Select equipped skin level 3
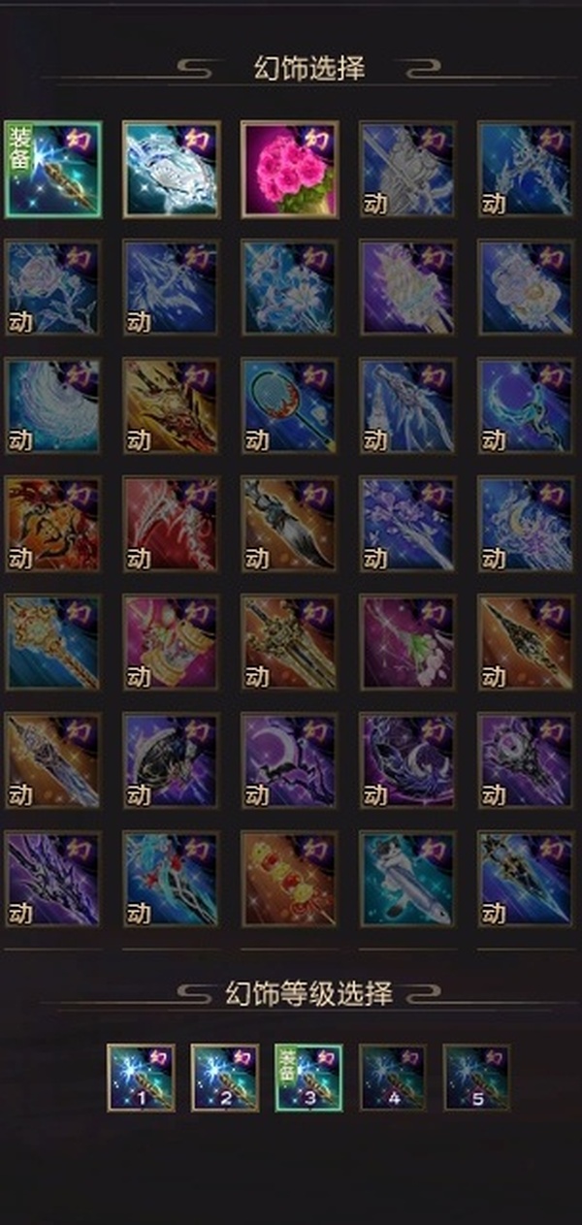Screen dimensions: 582x1225 click(308, 1078)
